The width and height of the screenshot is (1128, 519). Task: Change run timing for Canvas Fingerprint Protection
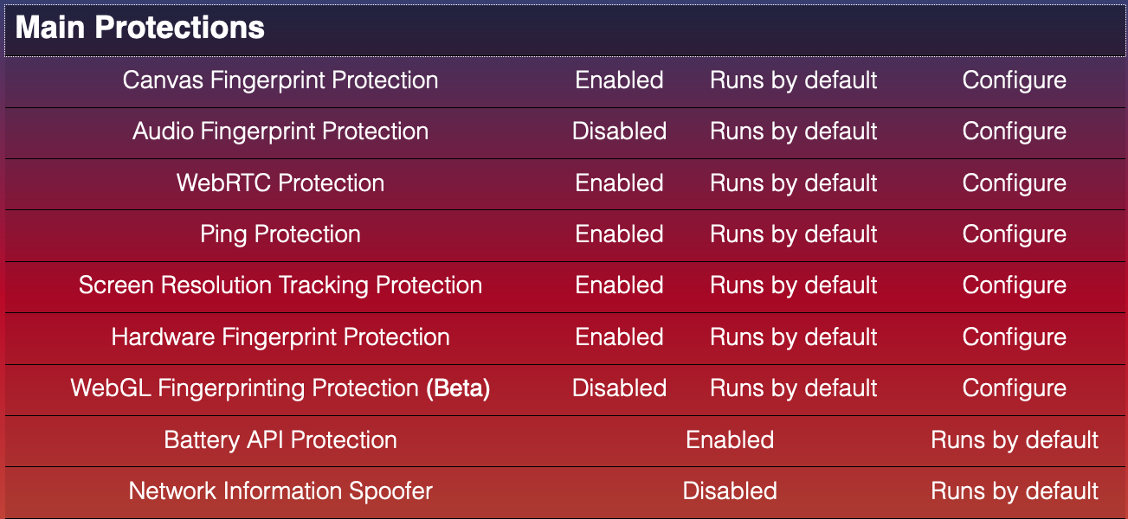click(792, 80)
